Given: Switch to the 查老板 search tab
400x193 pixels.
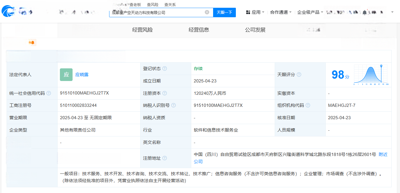Looking at the screenshot, I should tap(135, 5).
